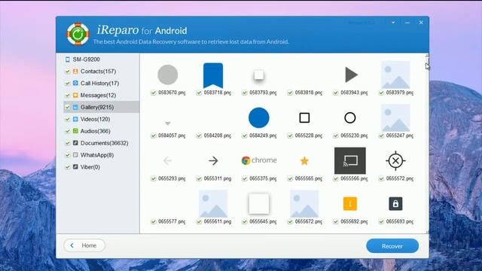Go back with the Home button

(84, 245)
